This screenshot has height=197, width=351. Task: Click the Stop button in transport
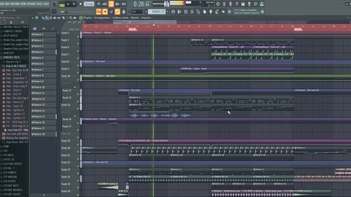(x=73, y=4)
